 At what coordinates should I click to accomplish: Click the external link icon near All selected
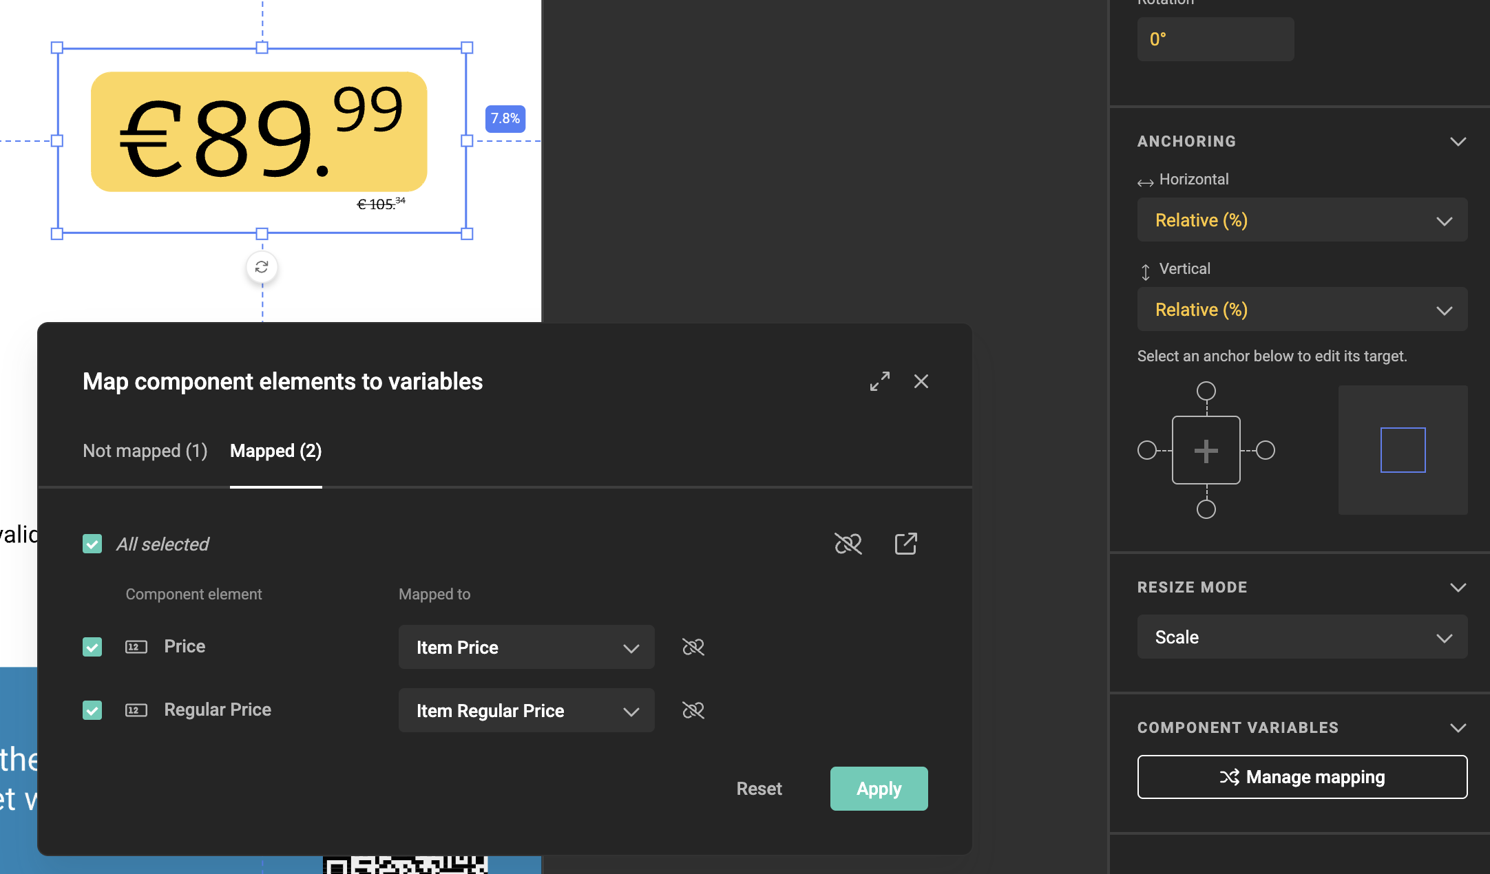[x=905, y=544]
